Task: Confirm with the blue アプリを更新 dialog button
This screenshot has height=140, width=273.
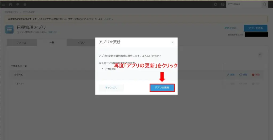Action: tap(162, 88)
